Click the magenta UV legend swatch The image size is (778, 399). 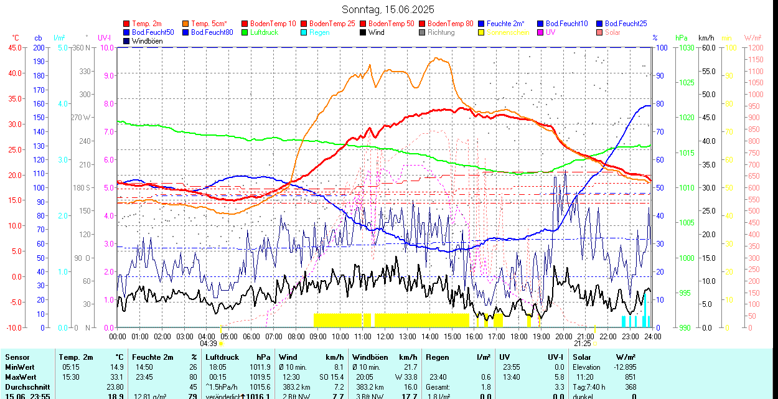(x=541, y=32)
